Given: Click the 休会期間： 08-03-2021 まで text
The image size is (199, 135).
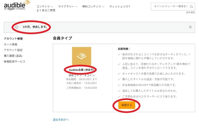Looking at the screenshot, I should [82, 79].
